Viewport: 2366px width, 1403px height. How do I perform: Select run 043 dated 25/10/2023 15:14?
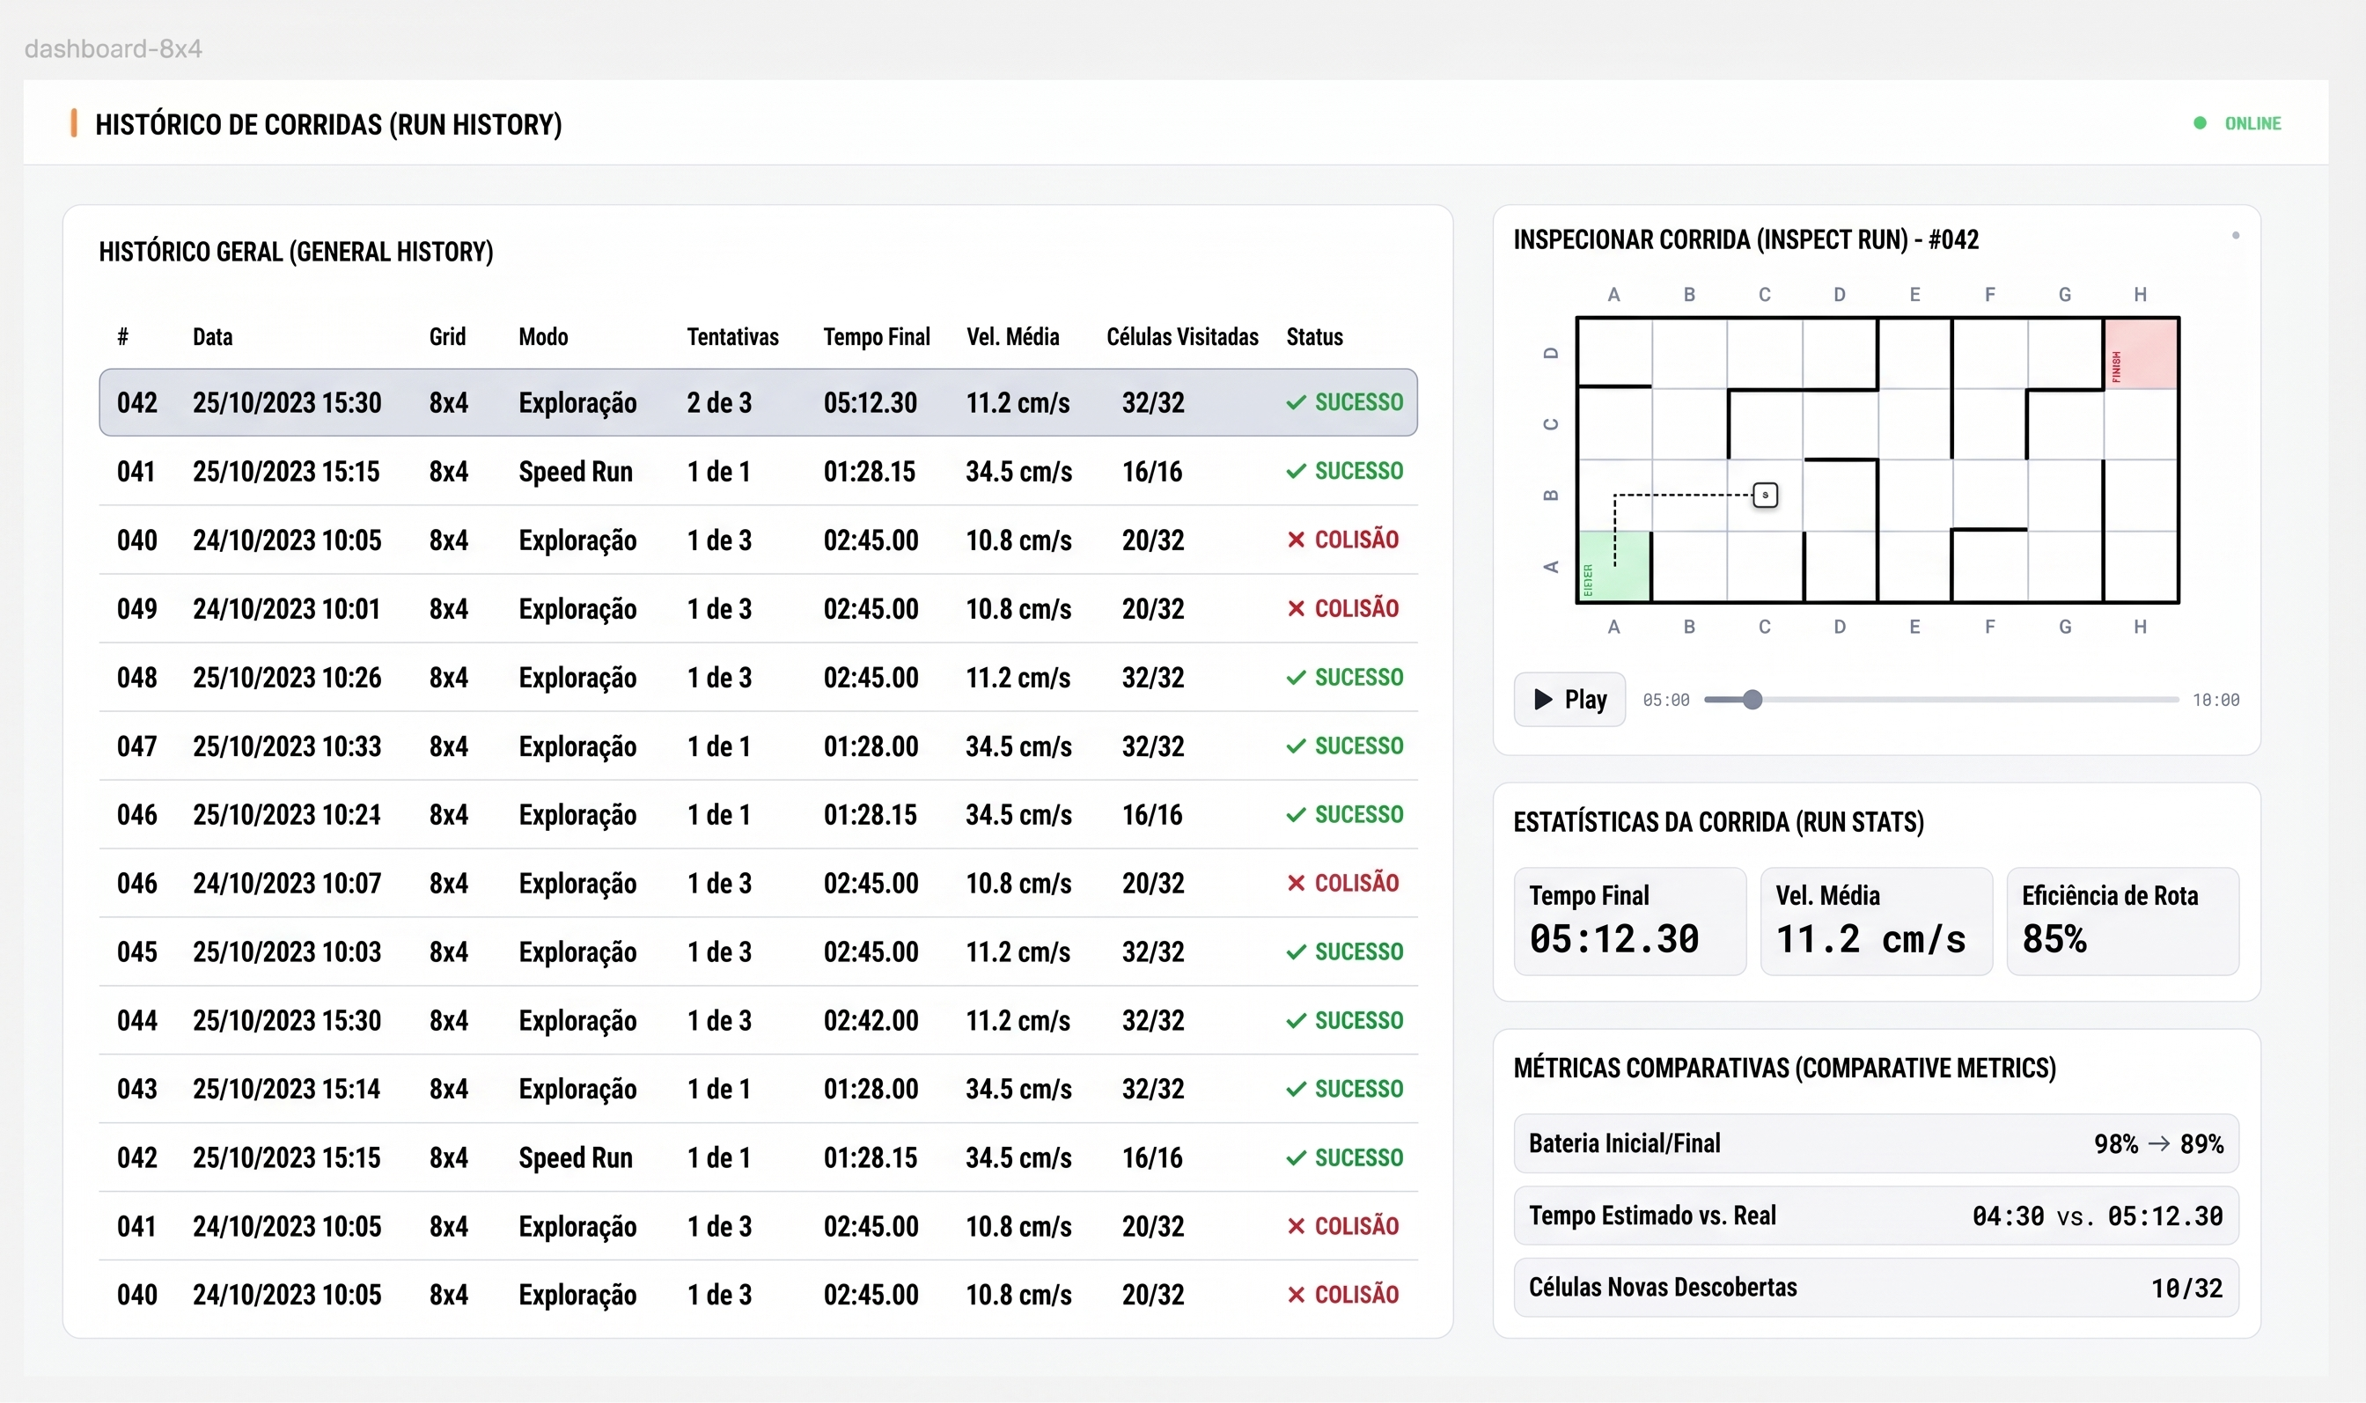pos(758,1089)
